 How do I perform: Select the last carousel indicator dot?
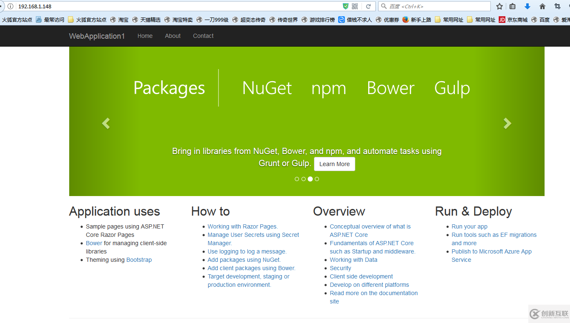pyautogui.click(x=317, y=179)
